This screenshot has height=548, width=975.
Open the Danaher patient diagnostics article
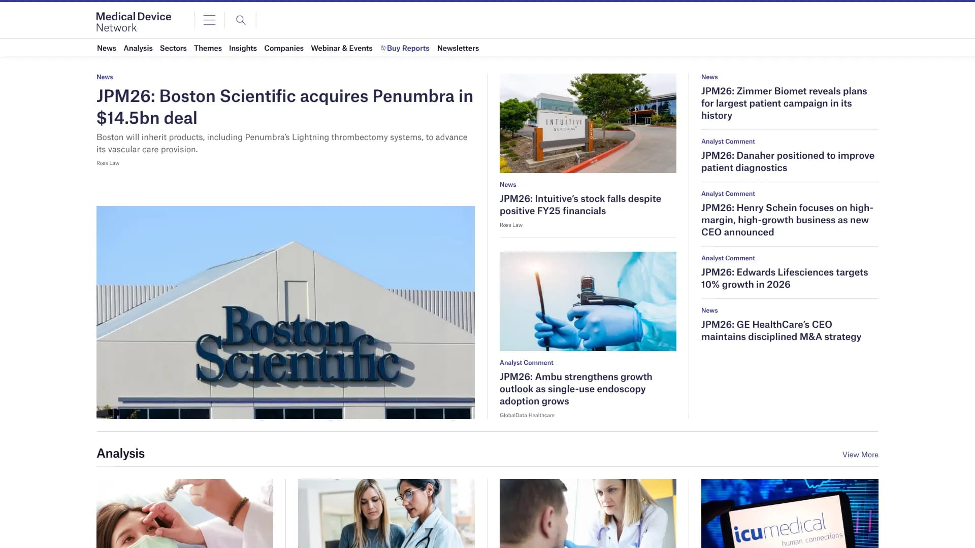[788, 162]
